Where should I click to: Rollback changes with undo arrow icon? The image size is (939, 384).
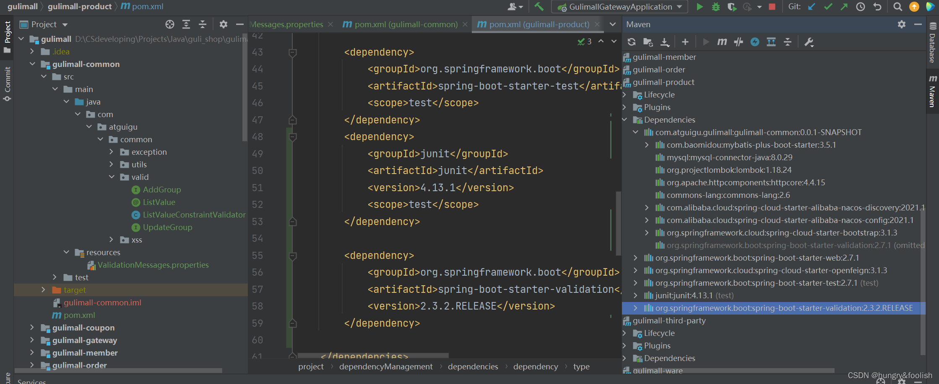877,7
